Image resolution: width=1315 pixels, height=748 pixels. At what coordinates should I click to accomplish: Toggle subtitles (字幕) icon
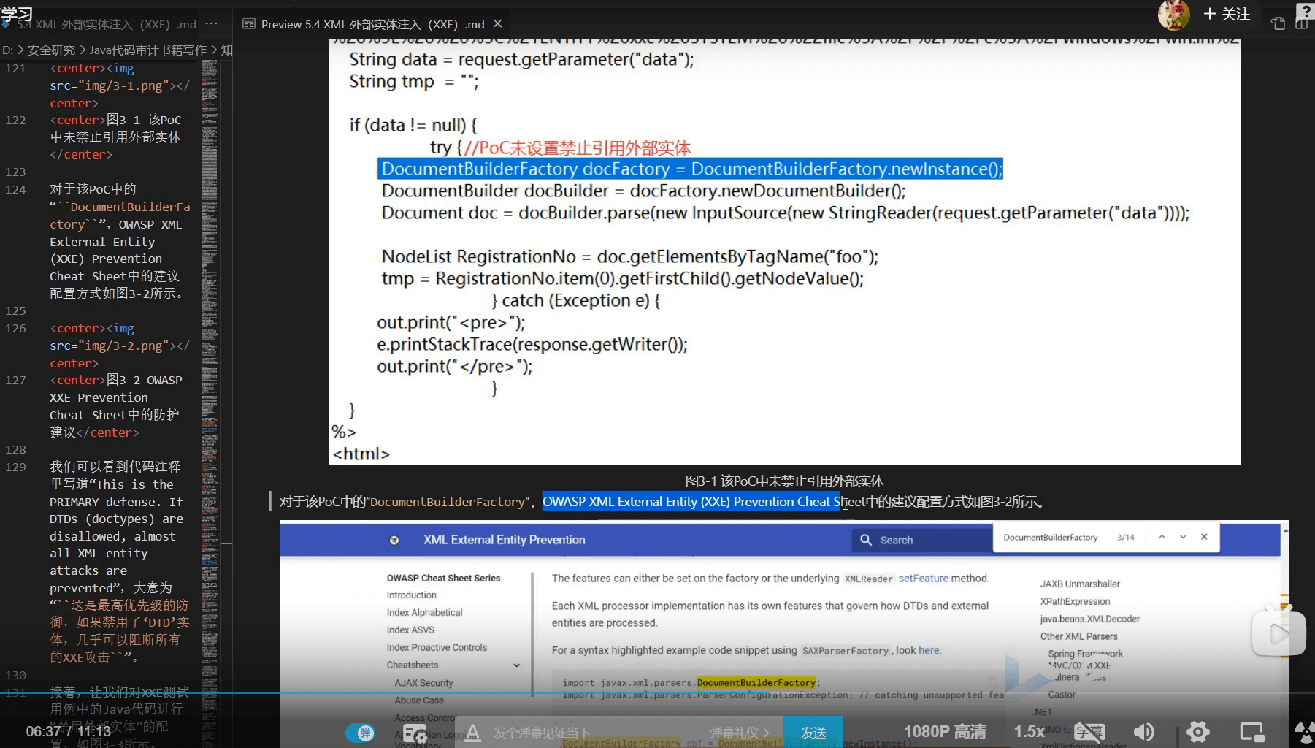(x=1089, y=732)
